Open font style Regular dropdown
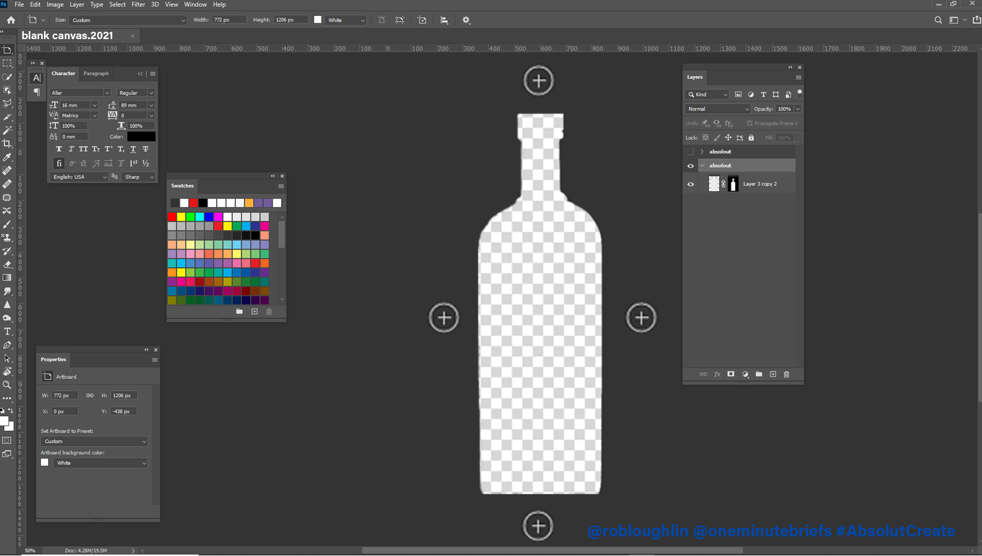This screenshot has width=982, height=556. 135,93
